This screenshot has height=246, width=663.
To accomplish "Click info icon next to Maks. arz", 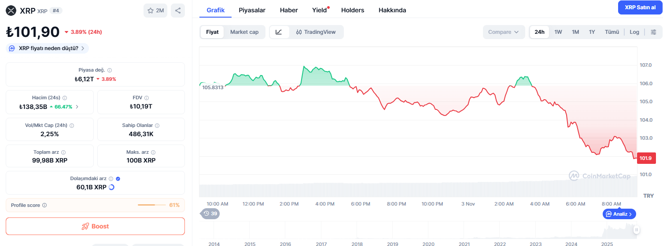I will click(x=153, y=152).
